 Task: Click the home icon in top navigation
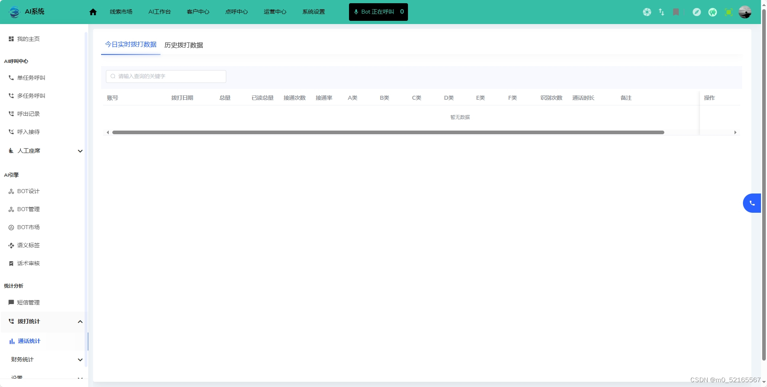(x=93, y=12)
